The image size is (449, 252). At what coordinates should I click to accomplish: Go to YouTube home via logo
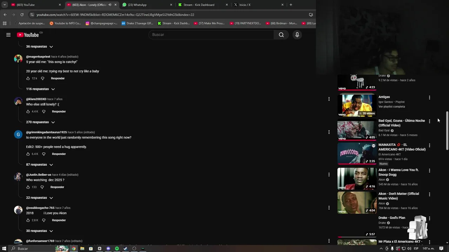coord(28,35)
